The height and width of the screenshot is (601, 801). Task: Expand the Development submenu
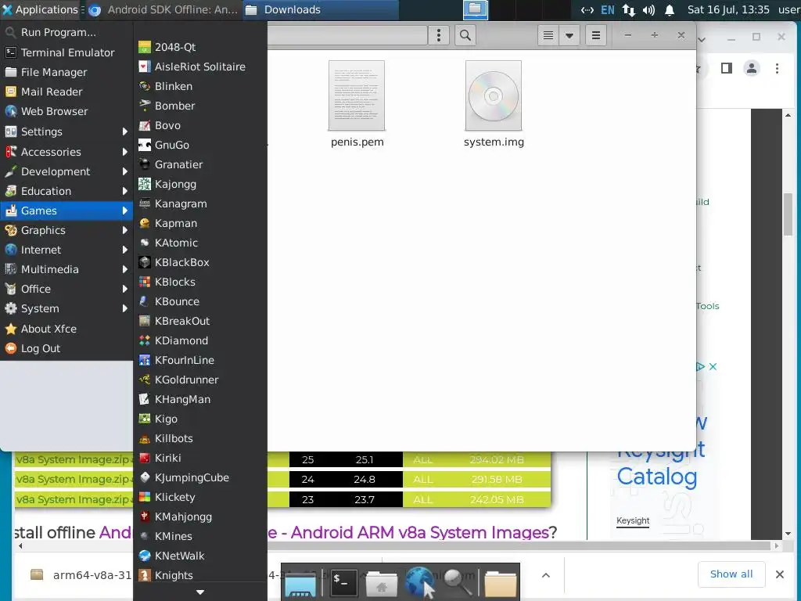coord(66,171)
